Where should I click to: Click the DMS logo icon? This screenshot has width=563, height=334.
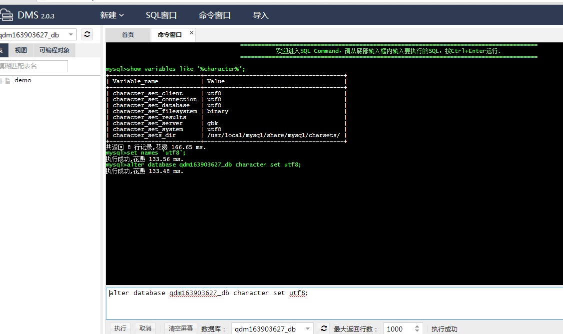(x=6, y=15)
